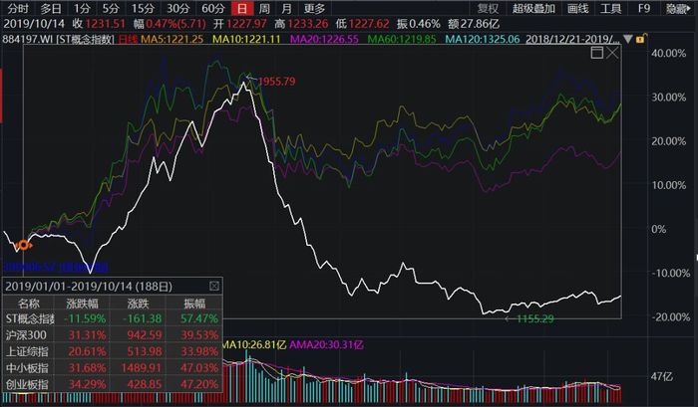Click the 34.29% value for 创业板指
The height and width of the screenshot is (407, 698).
coord(88,384)
